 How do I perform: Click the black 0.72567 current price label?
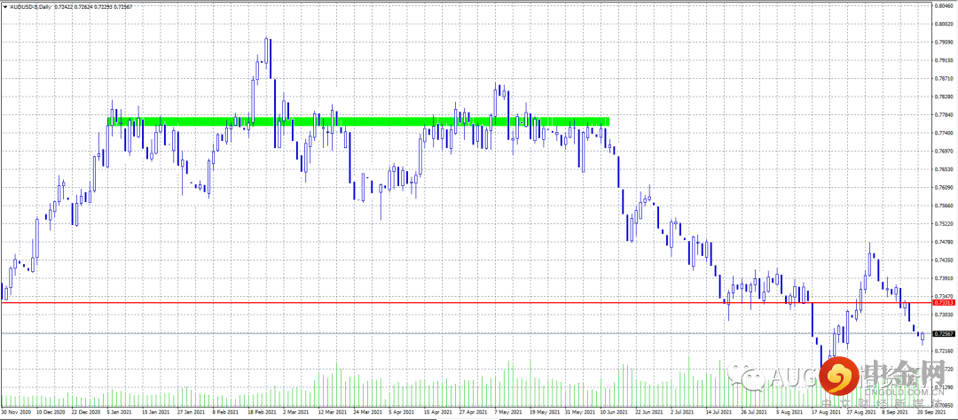pos(945,333)
